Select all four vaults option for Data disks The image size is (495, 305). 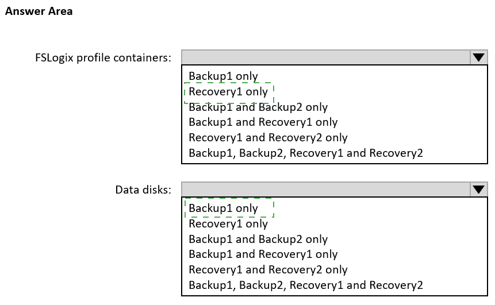pos(305,284)
